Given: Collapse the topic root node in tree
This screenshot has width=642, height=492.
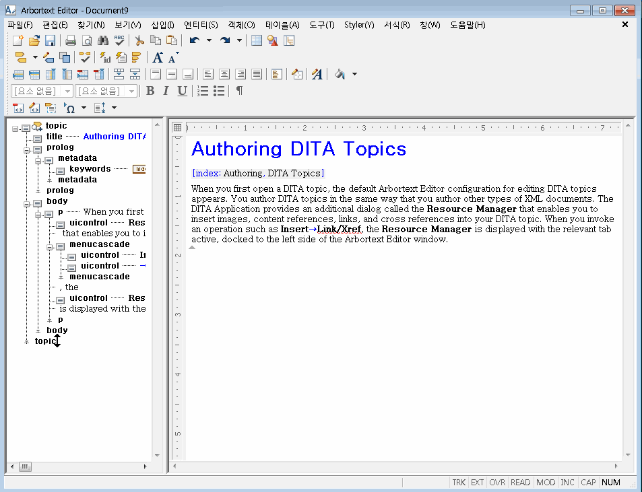Looking at the screenshot, I should coord(15,129).
